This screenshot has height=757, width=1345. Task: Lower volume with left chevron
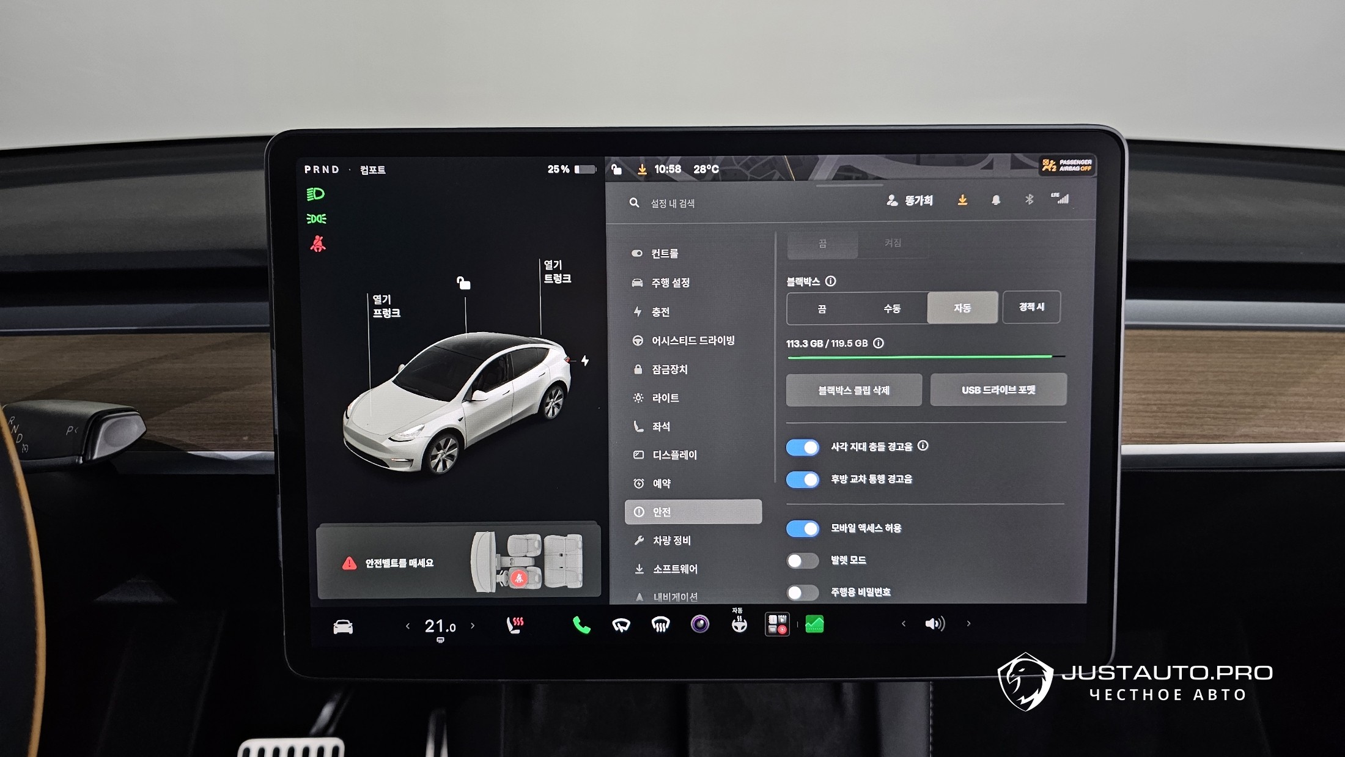[904, 624]
